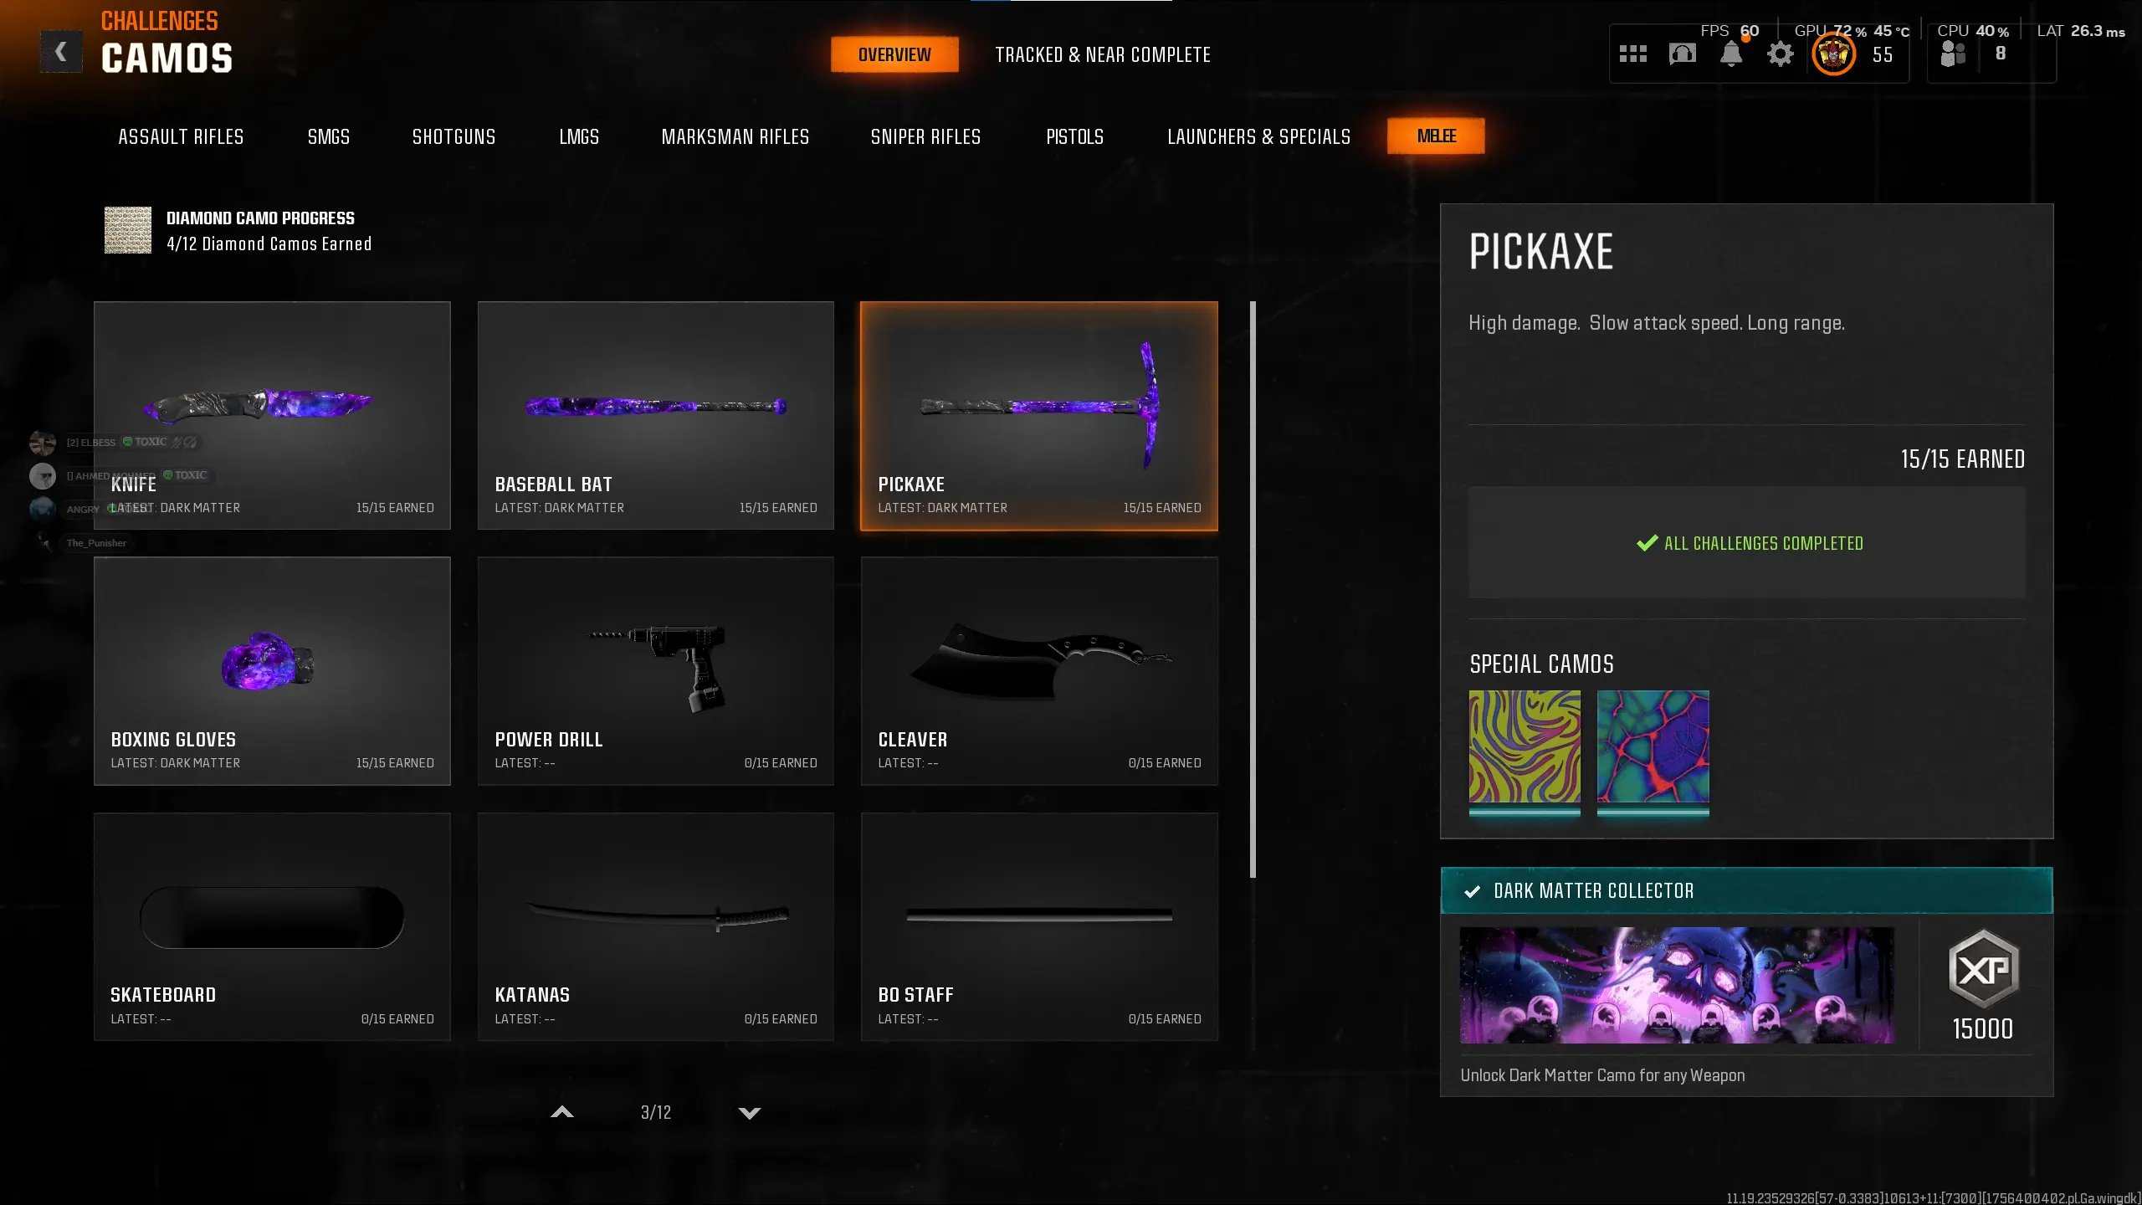Open the notifications bell icon
Screen dimensions: 2142x1205
(1731, 54)
